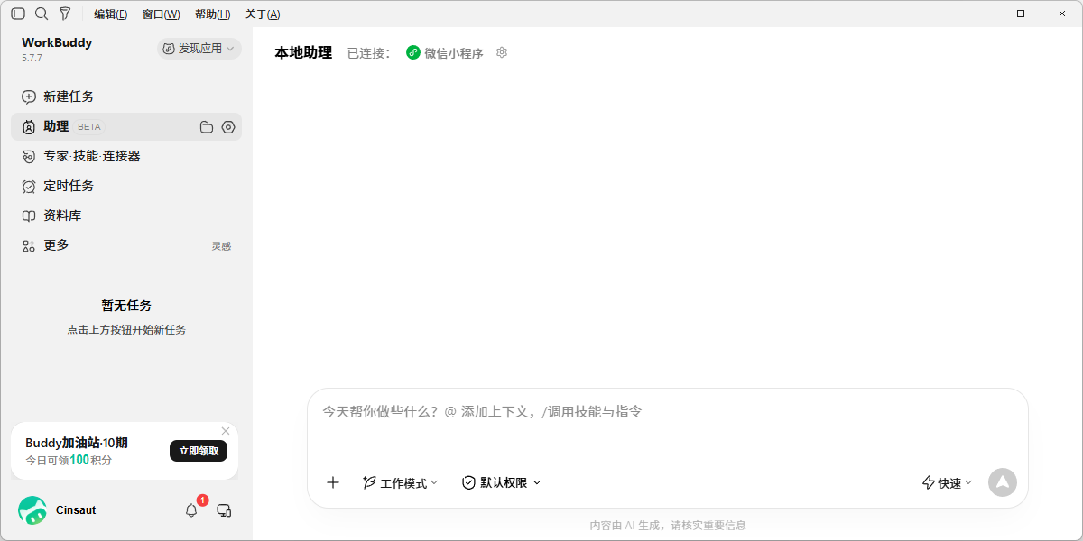This screenshot has height=541, width=1083.
Task: Claim points with 立即领取 button
Action: coord(199,451)
